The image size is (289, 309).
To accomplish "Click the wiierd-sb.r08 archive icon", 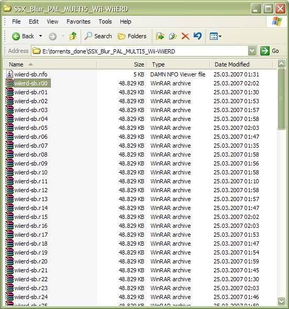I will tap(9, 154).
